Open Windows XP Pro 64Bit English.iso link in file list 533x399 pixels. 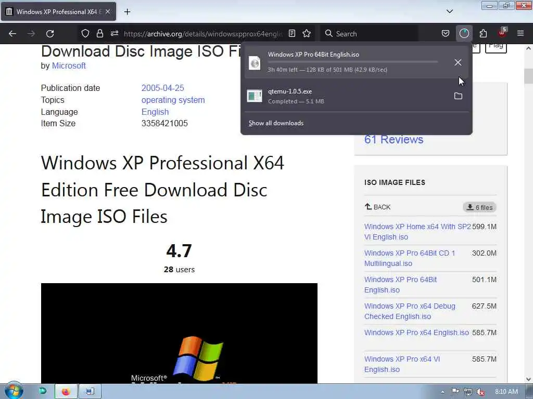coord(400,285)
